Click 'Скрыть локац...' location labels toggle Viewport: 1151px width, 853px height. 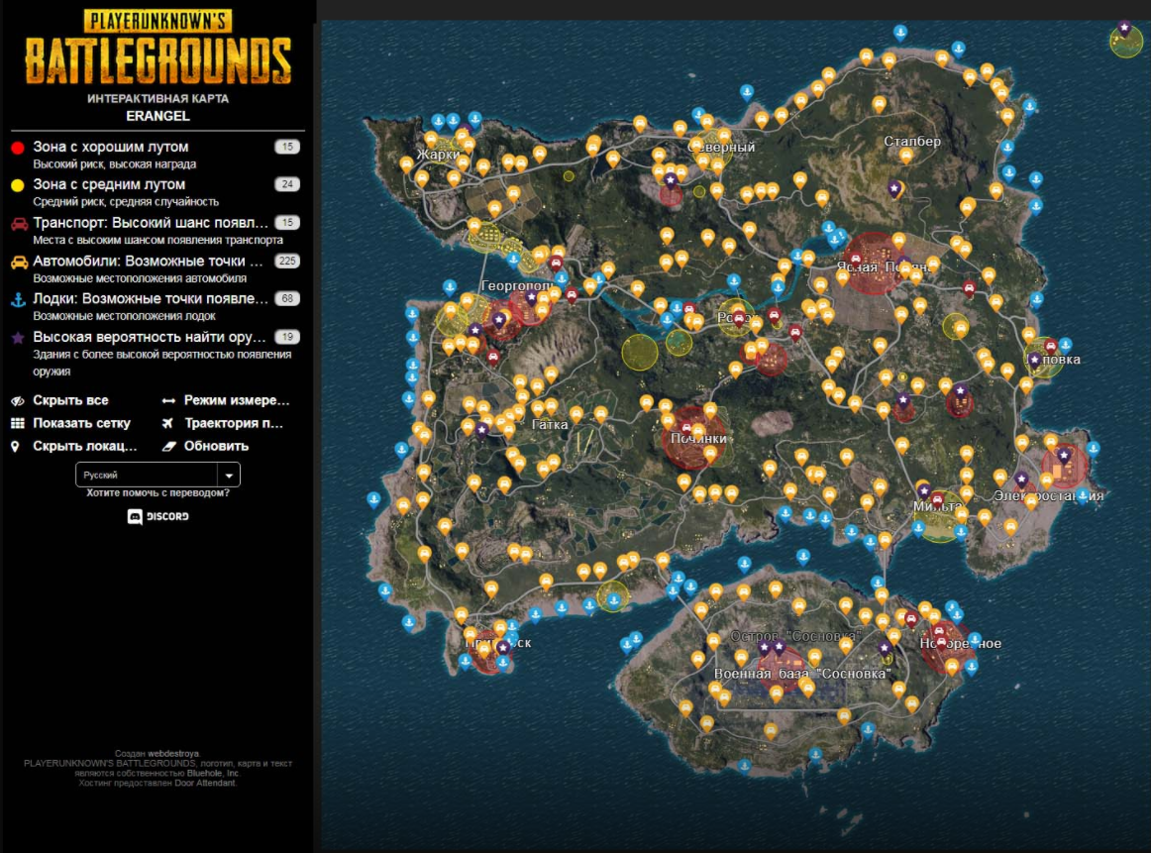tap(84, 446)
